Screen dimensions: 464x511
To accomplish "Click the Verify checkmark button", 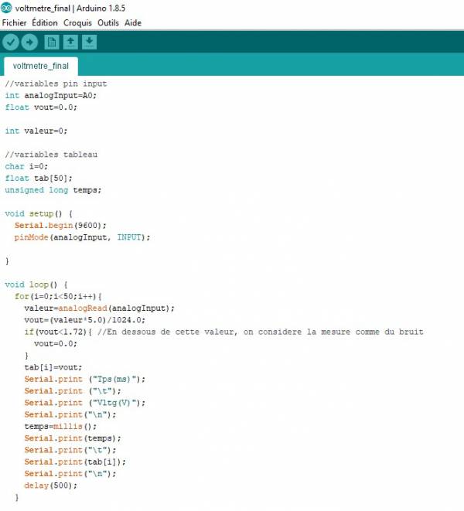I will [x=11, y=42].
